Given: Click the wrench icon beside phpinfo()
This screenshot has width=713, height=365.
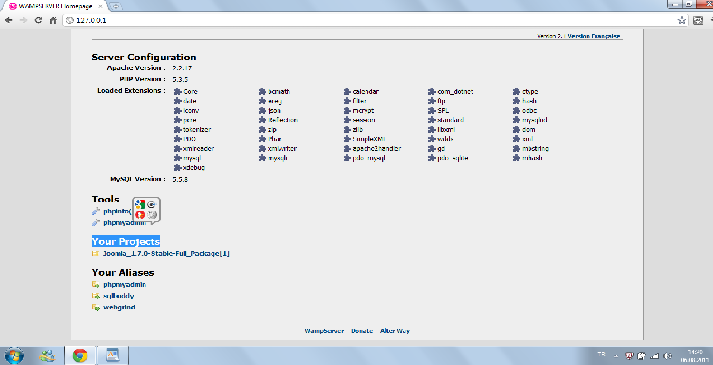Looking at the screenshot, I should (96, 211).
